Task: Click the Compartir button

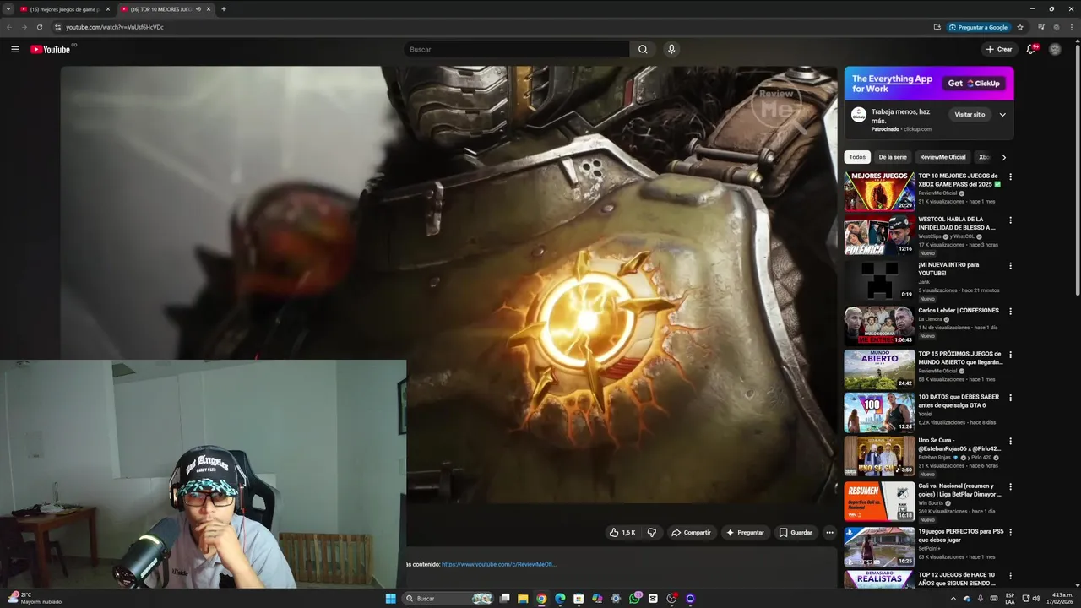Action: (x=691, y=533)
